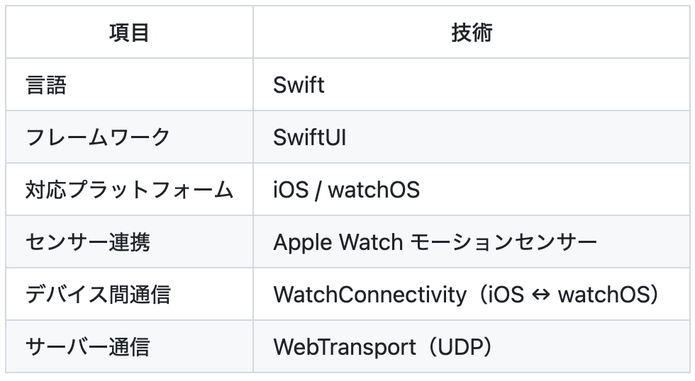
Task: Click the ↔ arrow symbol
Action: (x=541, y=295)
